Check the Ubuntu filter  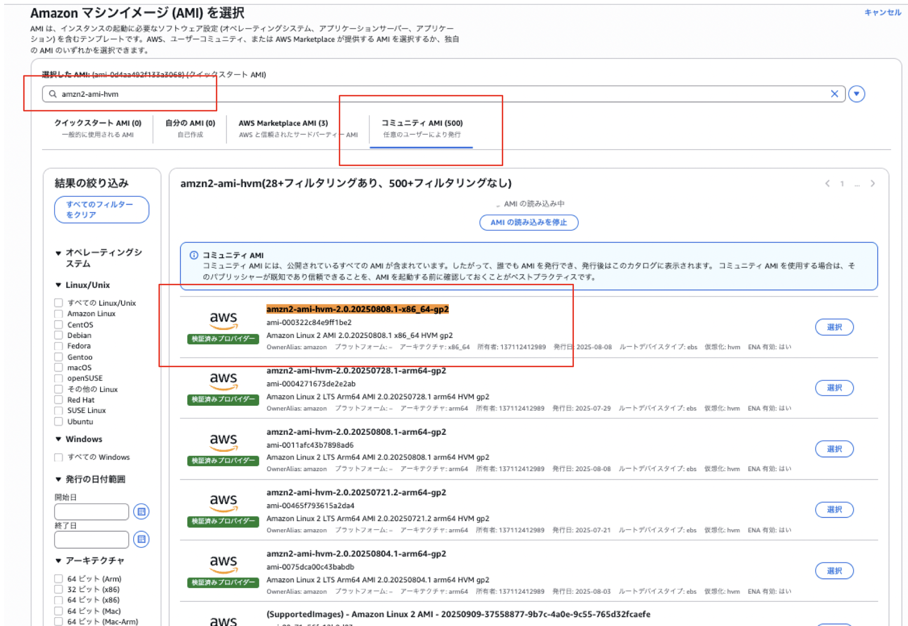click(x=58, y=422)
